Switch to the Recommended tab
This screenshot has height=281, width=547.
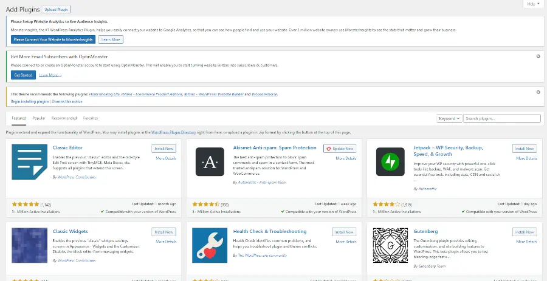(x=64, y=118)
